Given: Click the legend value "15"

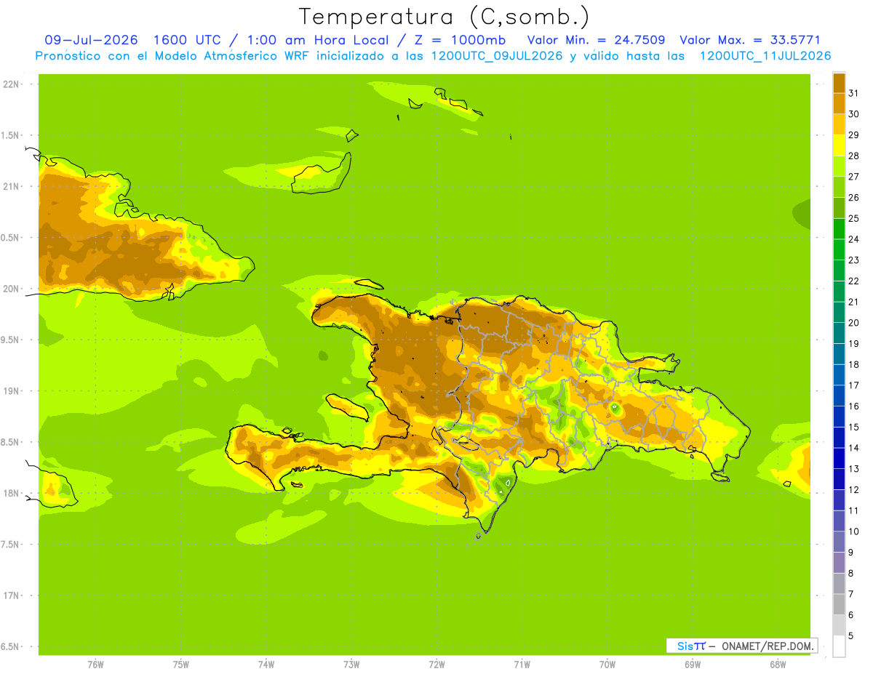Looking at the screenshot, I should click(853, 427).
